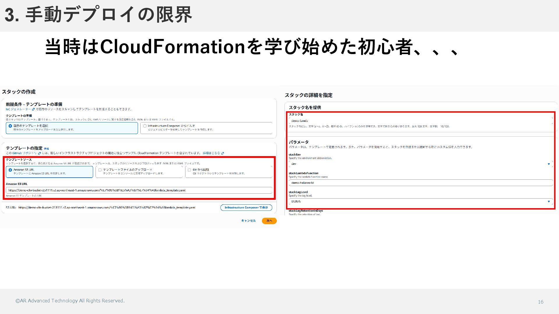Click external-link icon next to GitHub リポジトリ
Viewport: 559px width, 314px height.
click(x=39, y=153)
